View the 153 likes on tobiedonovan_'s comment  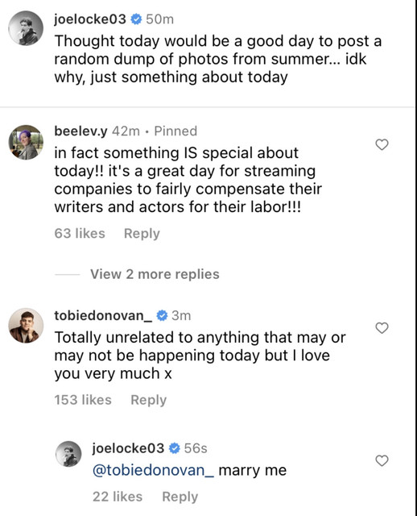83,400
